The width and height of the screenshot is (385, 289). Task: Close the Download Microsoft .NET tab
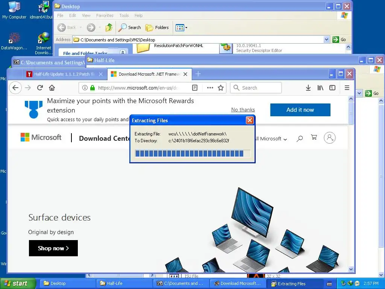coord(185,74)
